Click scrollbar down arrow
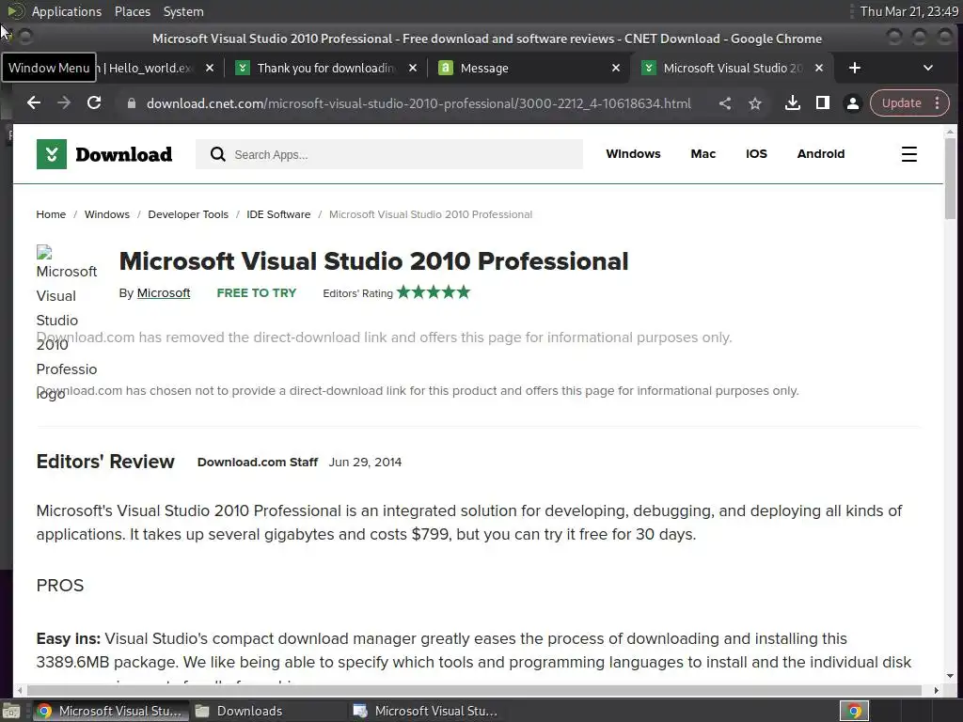 (x=950, y=676)
